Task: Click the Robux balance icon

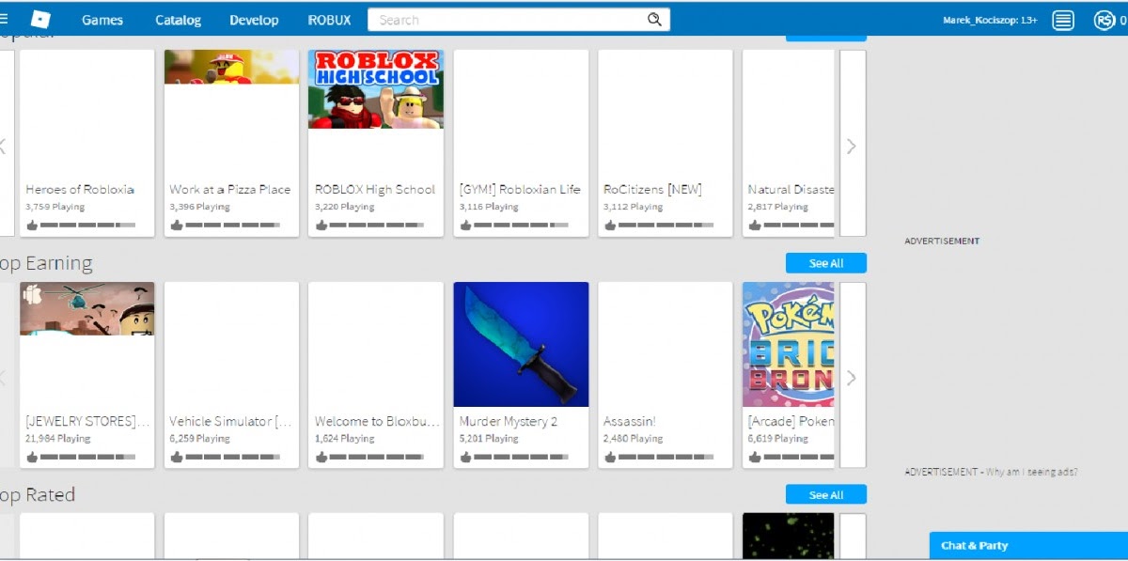Action: [1104, 20]
